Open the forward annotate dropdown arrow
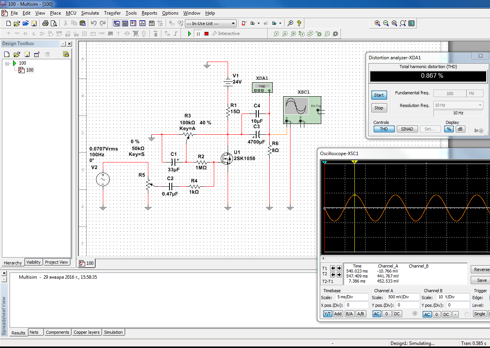 280,23
